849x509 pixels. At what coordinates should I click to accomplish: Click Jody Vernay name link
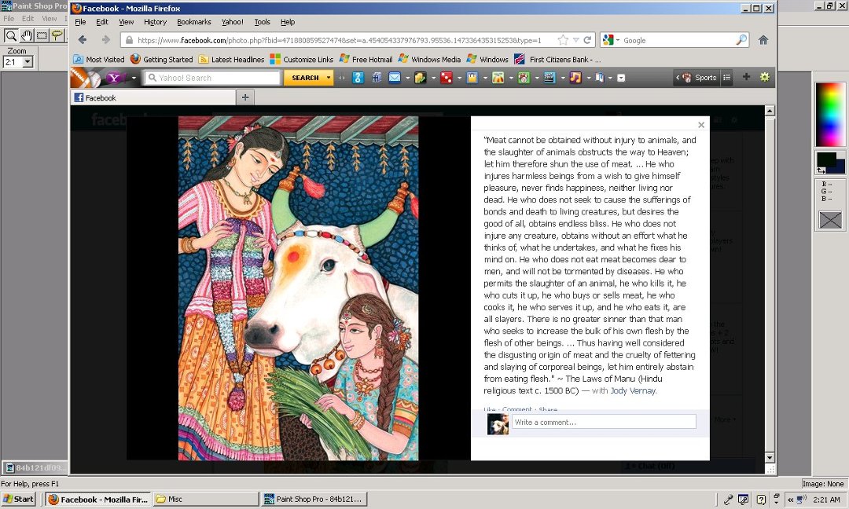632,390
